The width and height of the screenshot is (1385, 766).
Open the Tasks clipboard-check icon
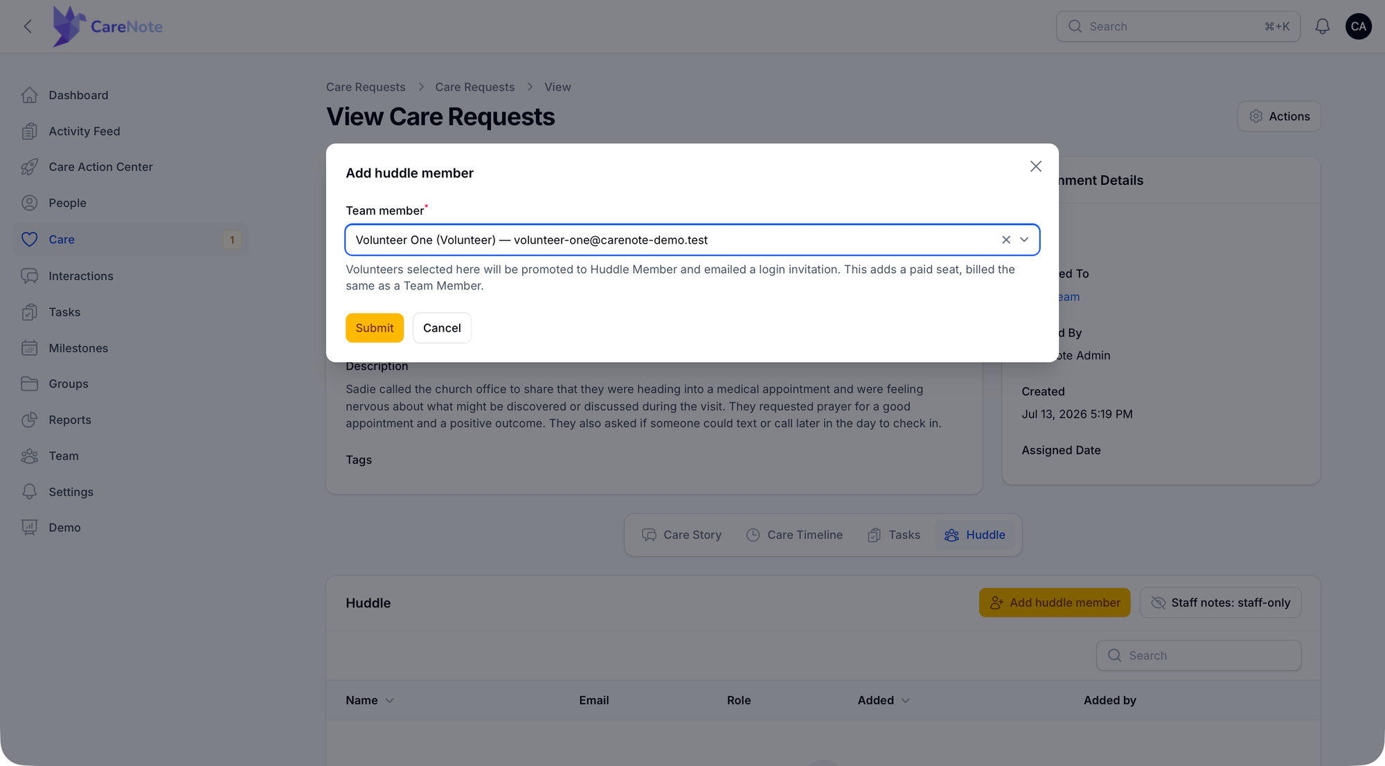click(x=29, y=312)
